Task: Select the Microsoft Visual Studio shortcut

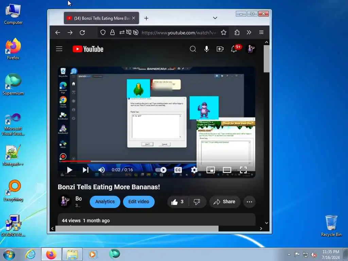Action: point(13,124)
